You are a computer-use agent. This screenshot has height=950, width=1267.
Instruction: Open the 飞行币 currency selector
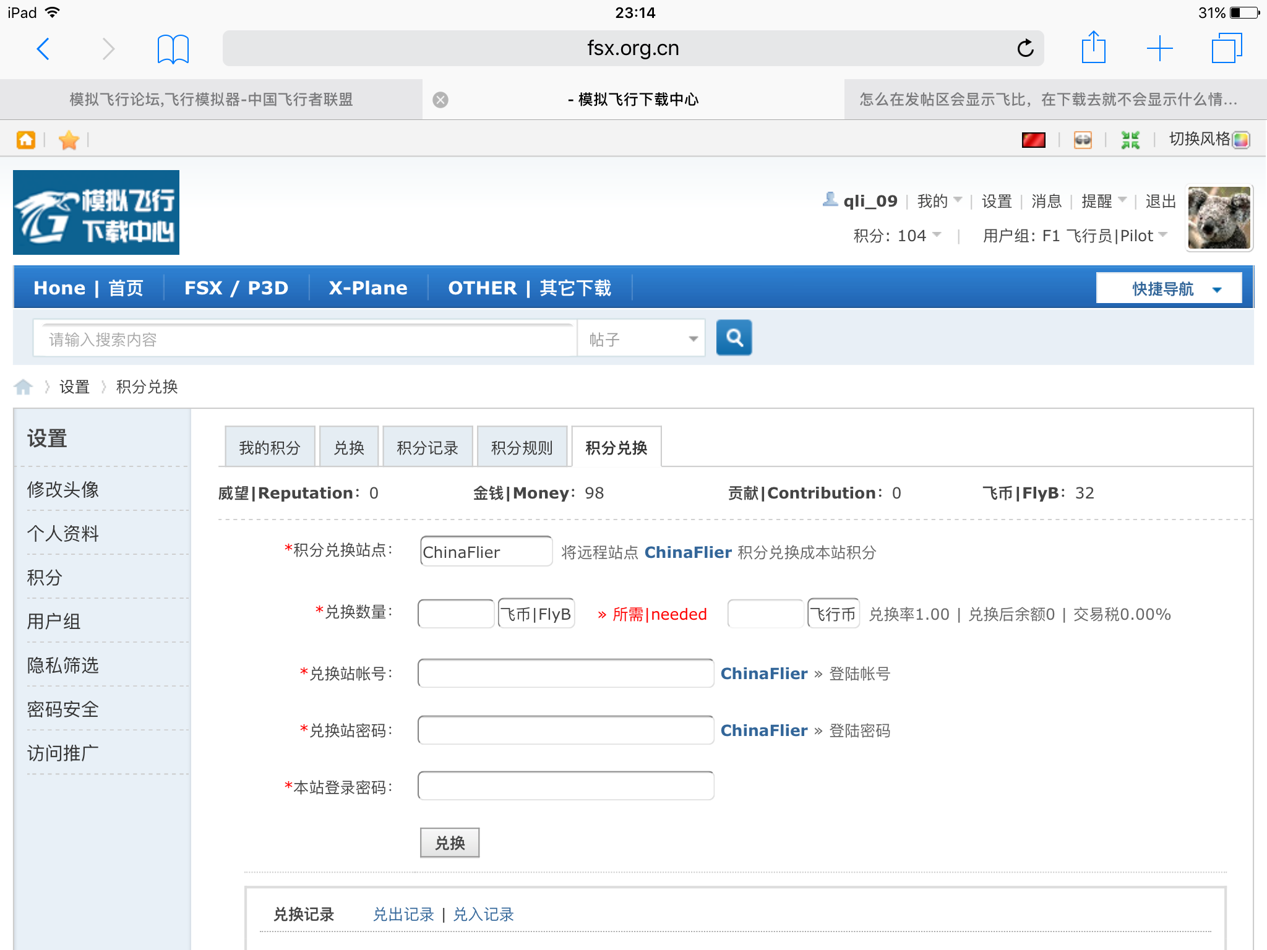point(833,614)
